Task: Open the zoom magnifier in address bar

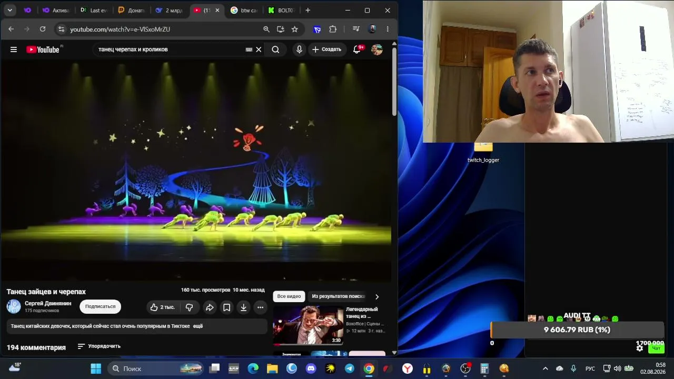Action: pyautogui.click(x=266, y=29)
